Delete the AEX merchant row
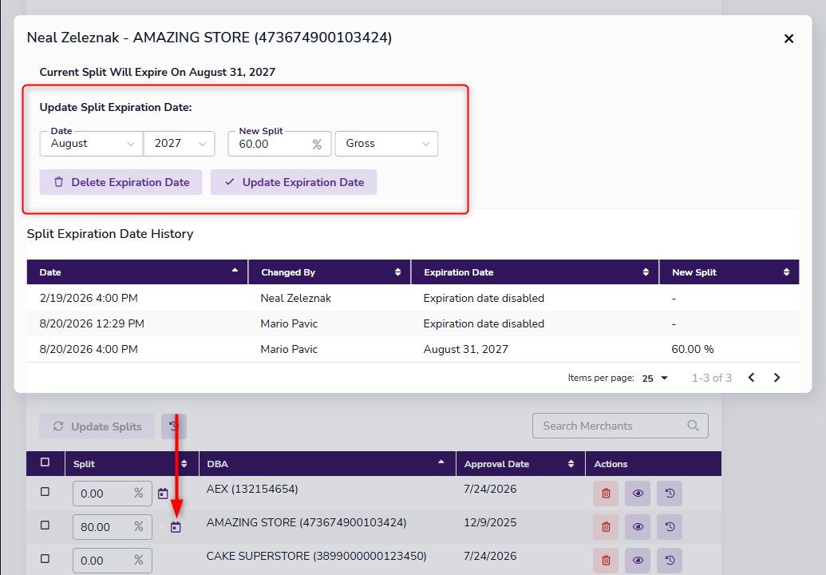 point(606,494)
